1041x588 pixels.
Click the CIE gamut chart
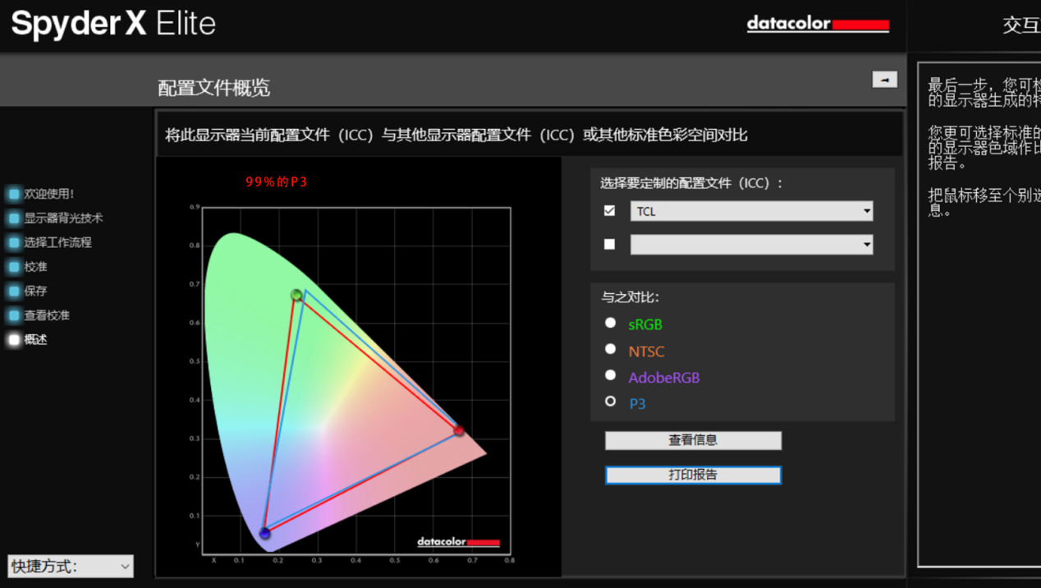click(356, 381)
